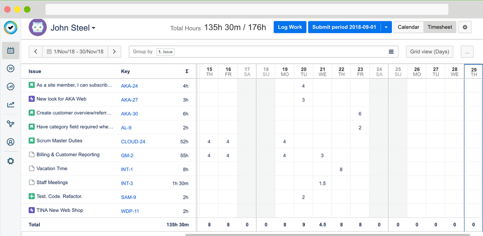
Task: Click the 1/Nov/18 - 30/Nov/18 date range
Action: click(x=75, y=52)
